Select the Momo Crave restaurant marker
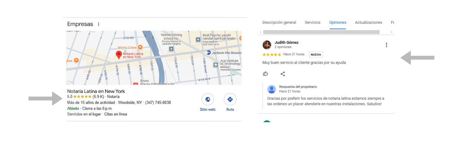The height and width of the screenshot is (142, 463). tap(140, 47)
